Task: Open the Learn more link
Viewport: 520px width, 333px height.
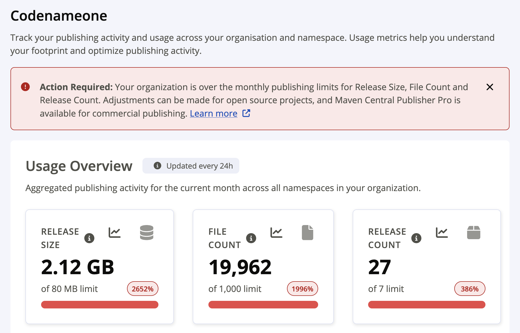Action: 214,113
